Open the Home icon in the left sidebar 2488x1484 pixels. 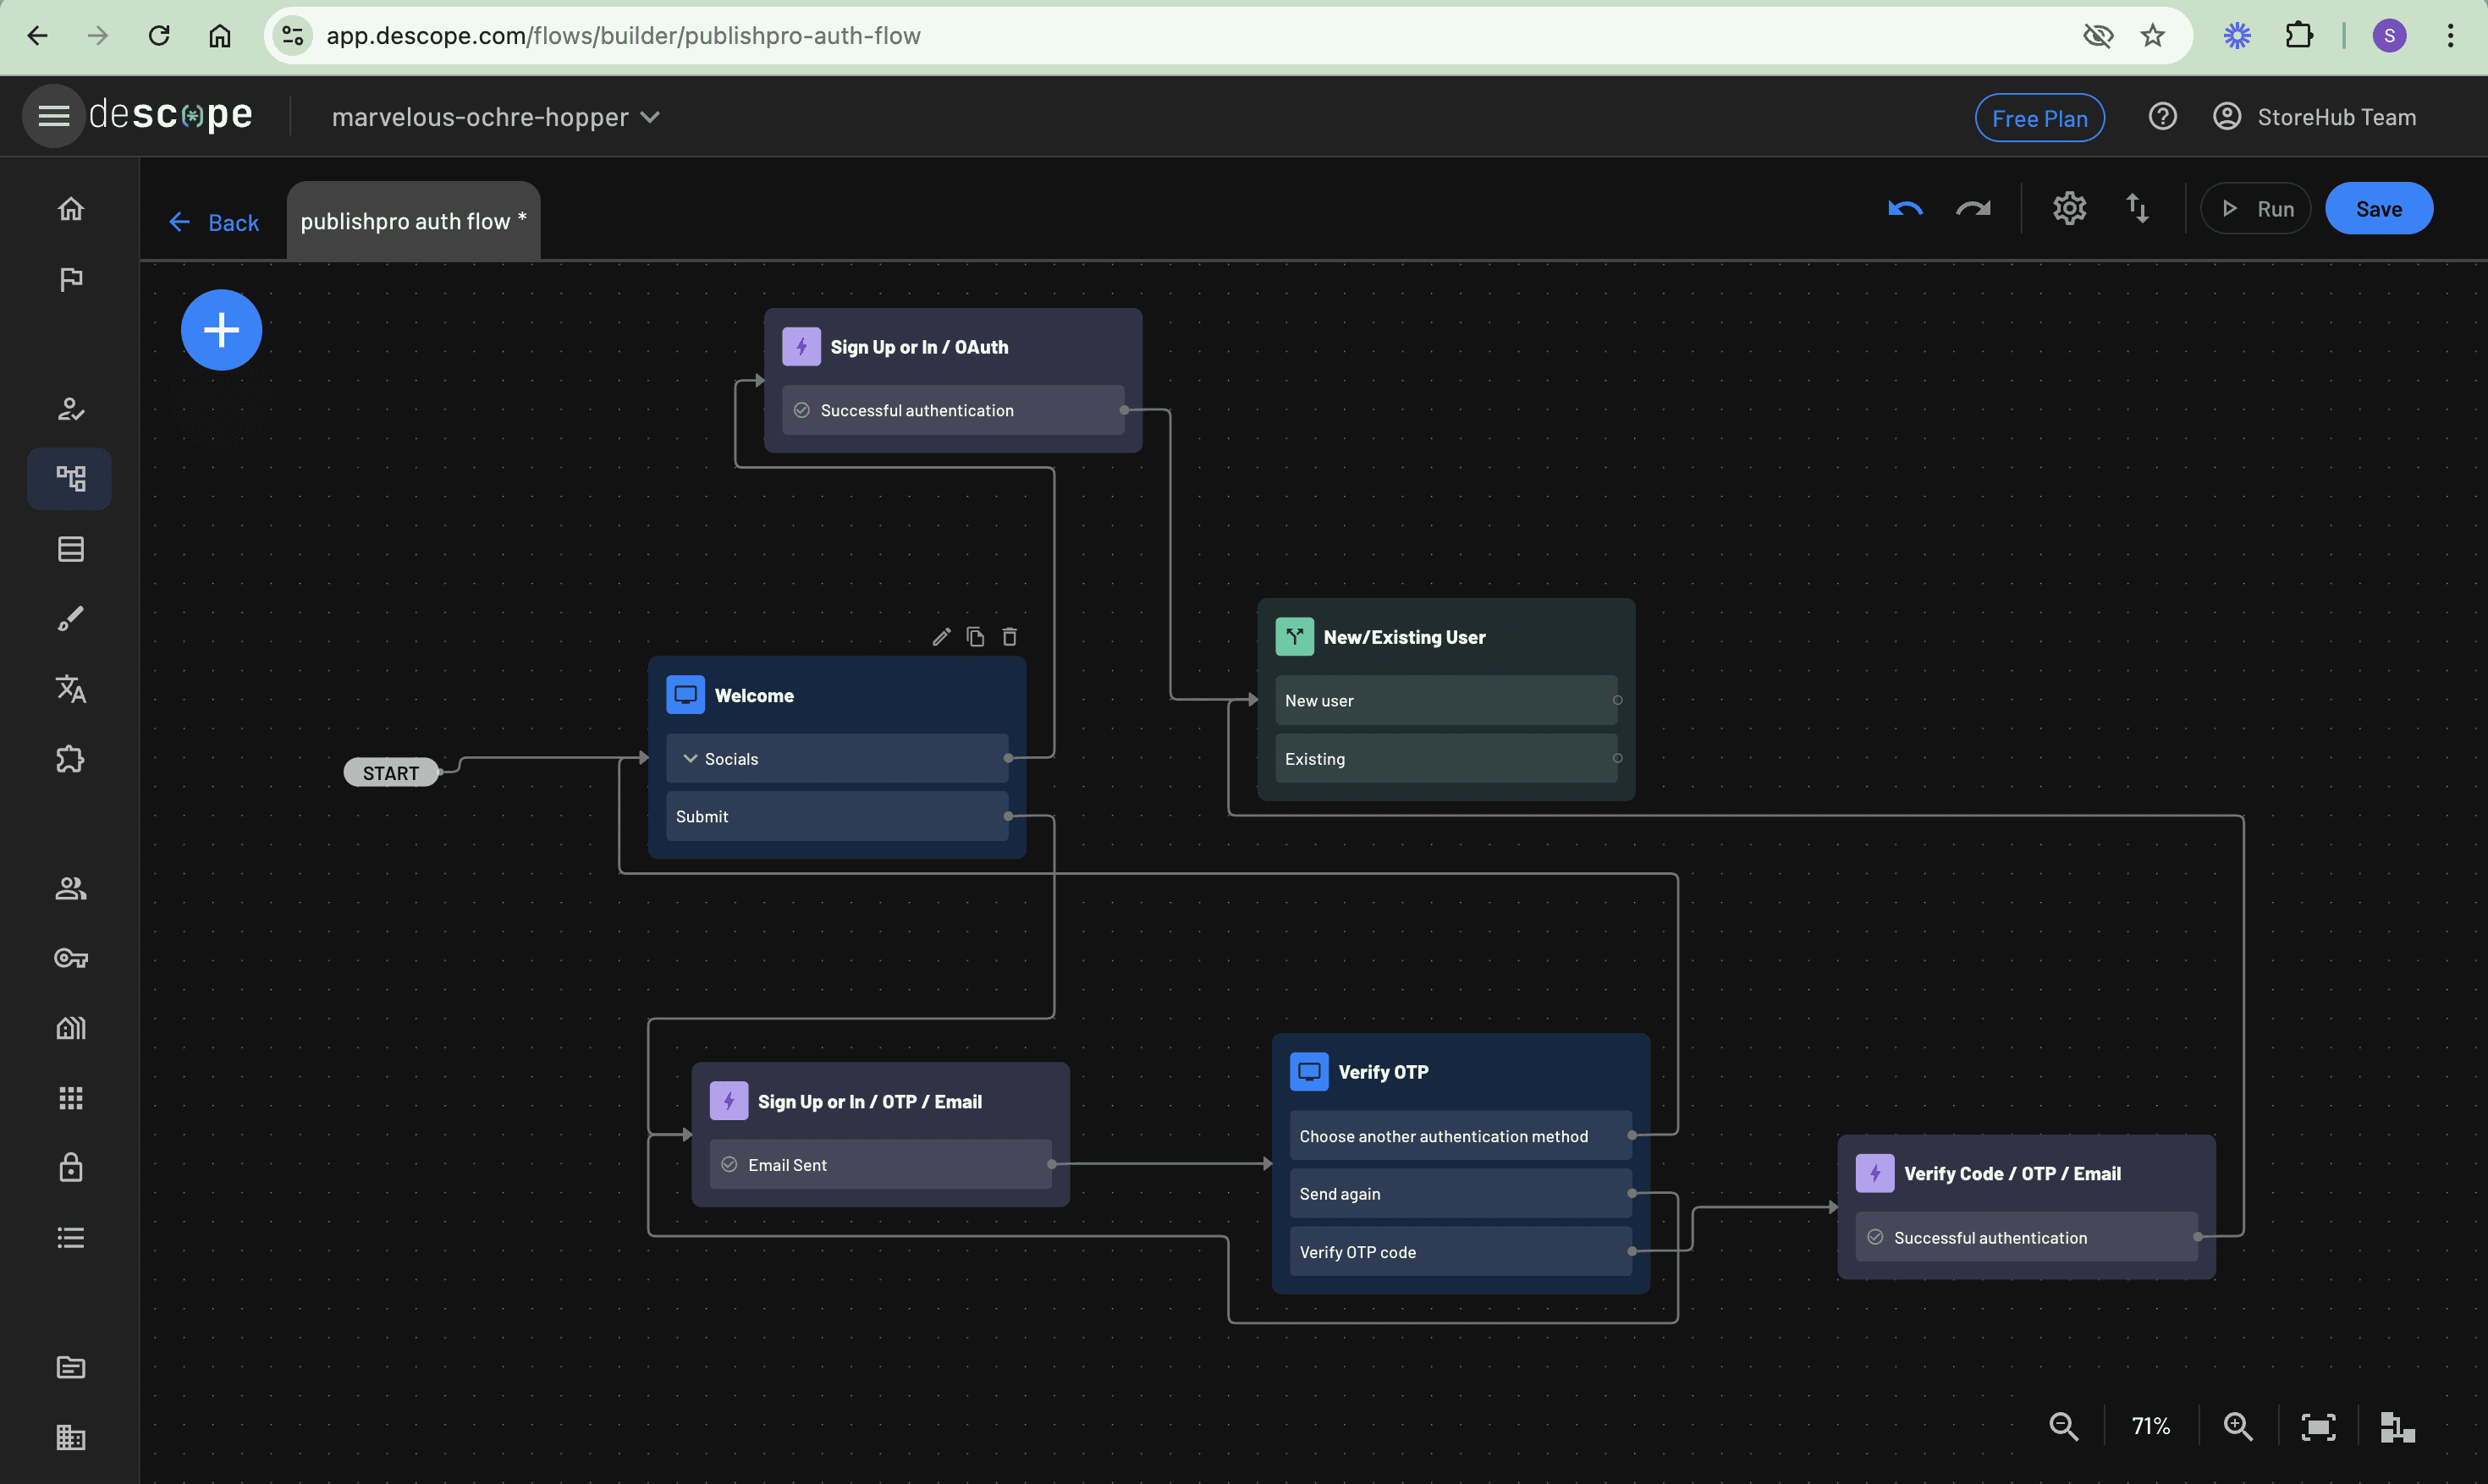tap(71, 209)
